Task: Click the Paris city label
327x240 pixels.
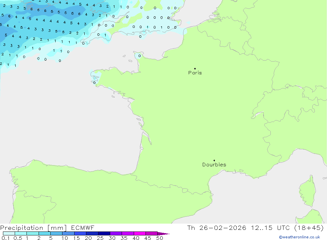Action: 195,73
